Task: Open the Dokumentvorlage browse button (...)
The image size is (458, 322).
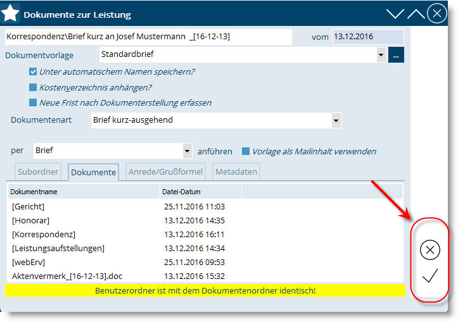Action: point(396,55)
